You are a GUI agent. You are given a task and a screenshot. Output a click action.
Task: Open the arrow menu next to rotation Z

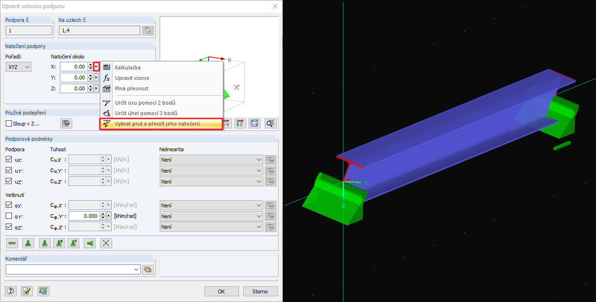click(x=96, y=88)
